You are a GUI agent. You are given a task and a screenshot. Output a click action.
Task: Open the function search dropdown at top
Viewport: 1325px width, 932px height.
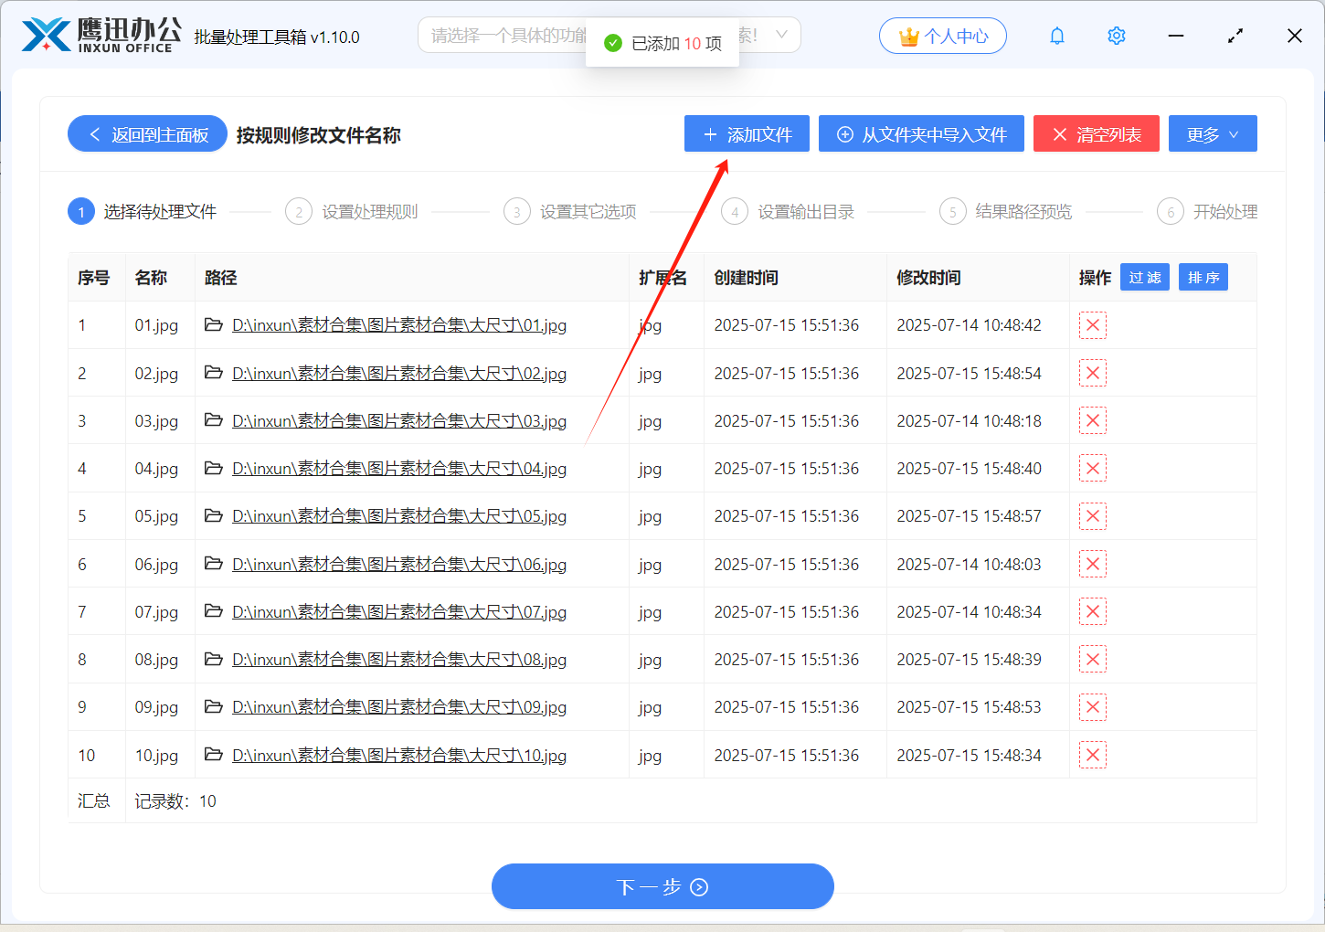coord(609,35)
